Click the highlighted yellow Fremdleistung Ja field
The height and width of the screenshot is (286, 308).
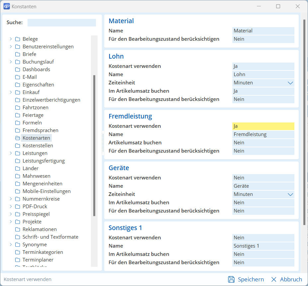coord(263,126)
